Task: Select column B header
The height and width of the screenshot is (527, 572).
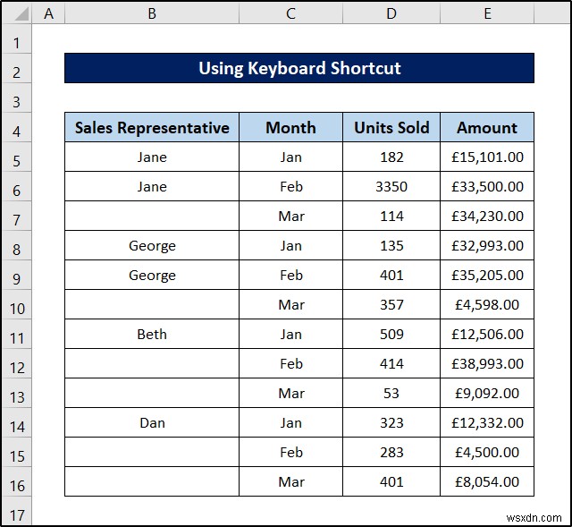Action: [x=152, y=14]
